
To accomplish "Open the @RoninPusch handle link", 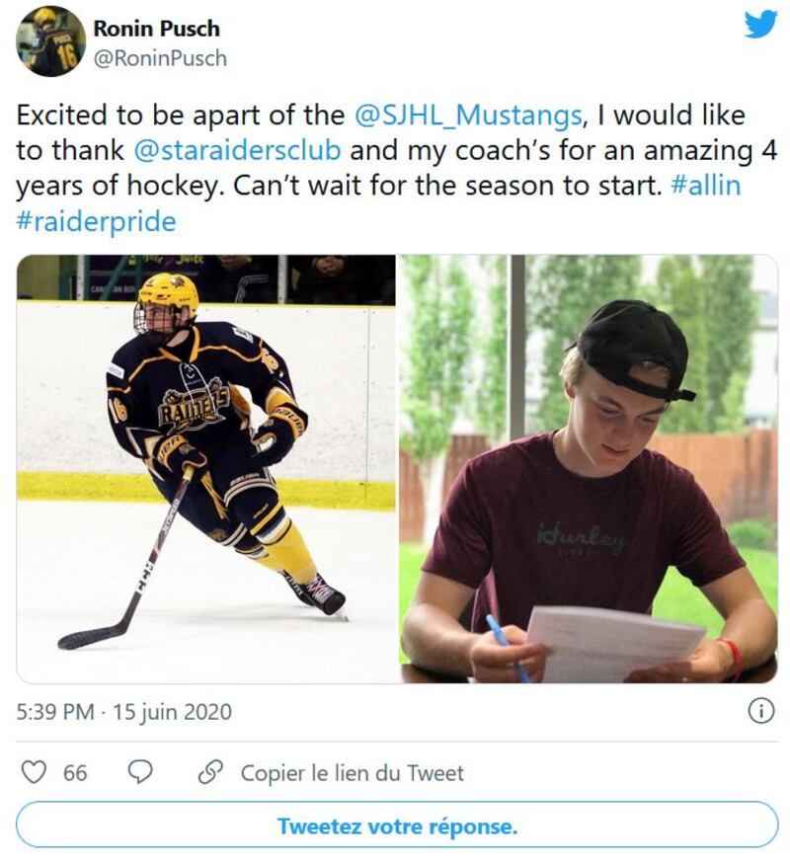I will tap(160, 58).
